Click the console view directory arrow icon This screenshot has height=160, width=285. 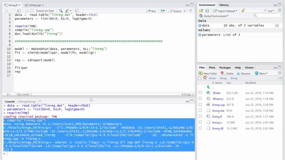point(40,101)
